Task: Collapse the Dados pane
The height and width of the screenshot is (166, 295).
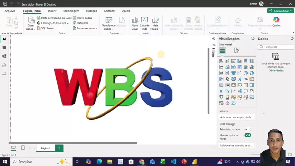Action: tap(292, 39)
